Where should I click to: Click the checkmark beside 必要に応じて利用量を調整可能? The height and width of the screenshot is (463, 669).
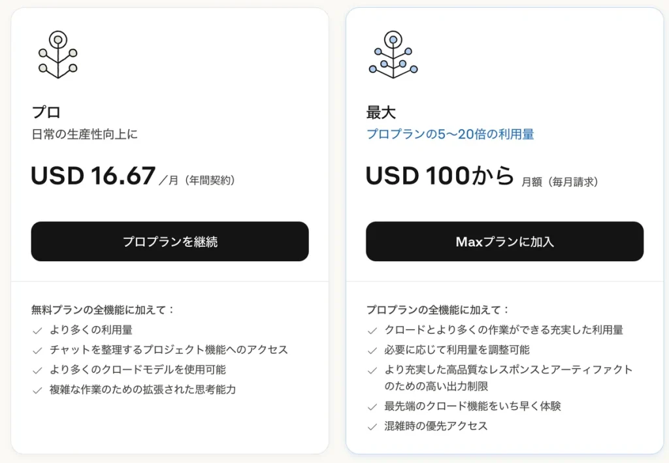(372, 351)
